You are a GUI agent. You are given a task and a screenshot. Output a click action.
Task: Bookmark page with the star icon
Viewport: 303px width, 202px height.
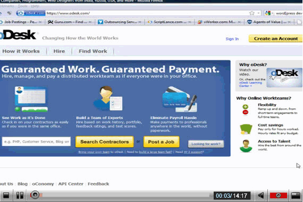tap(252, 13)
